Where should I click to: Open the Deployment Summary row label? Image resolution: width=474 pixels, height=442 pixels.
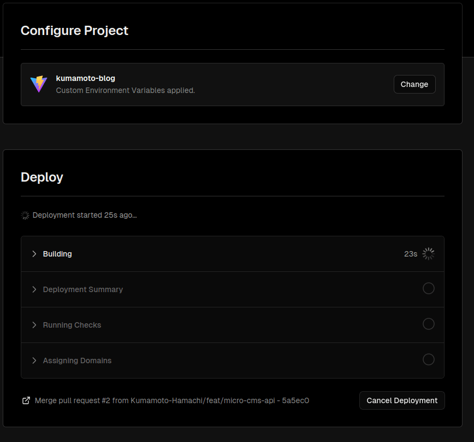pyautogui.click(x=83, y=290)
